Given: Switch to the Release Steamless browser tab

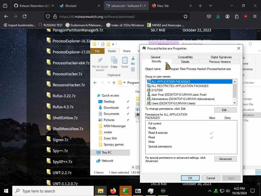Looking at the screenshot, I should pyautogui.click(x=34, y=6).
